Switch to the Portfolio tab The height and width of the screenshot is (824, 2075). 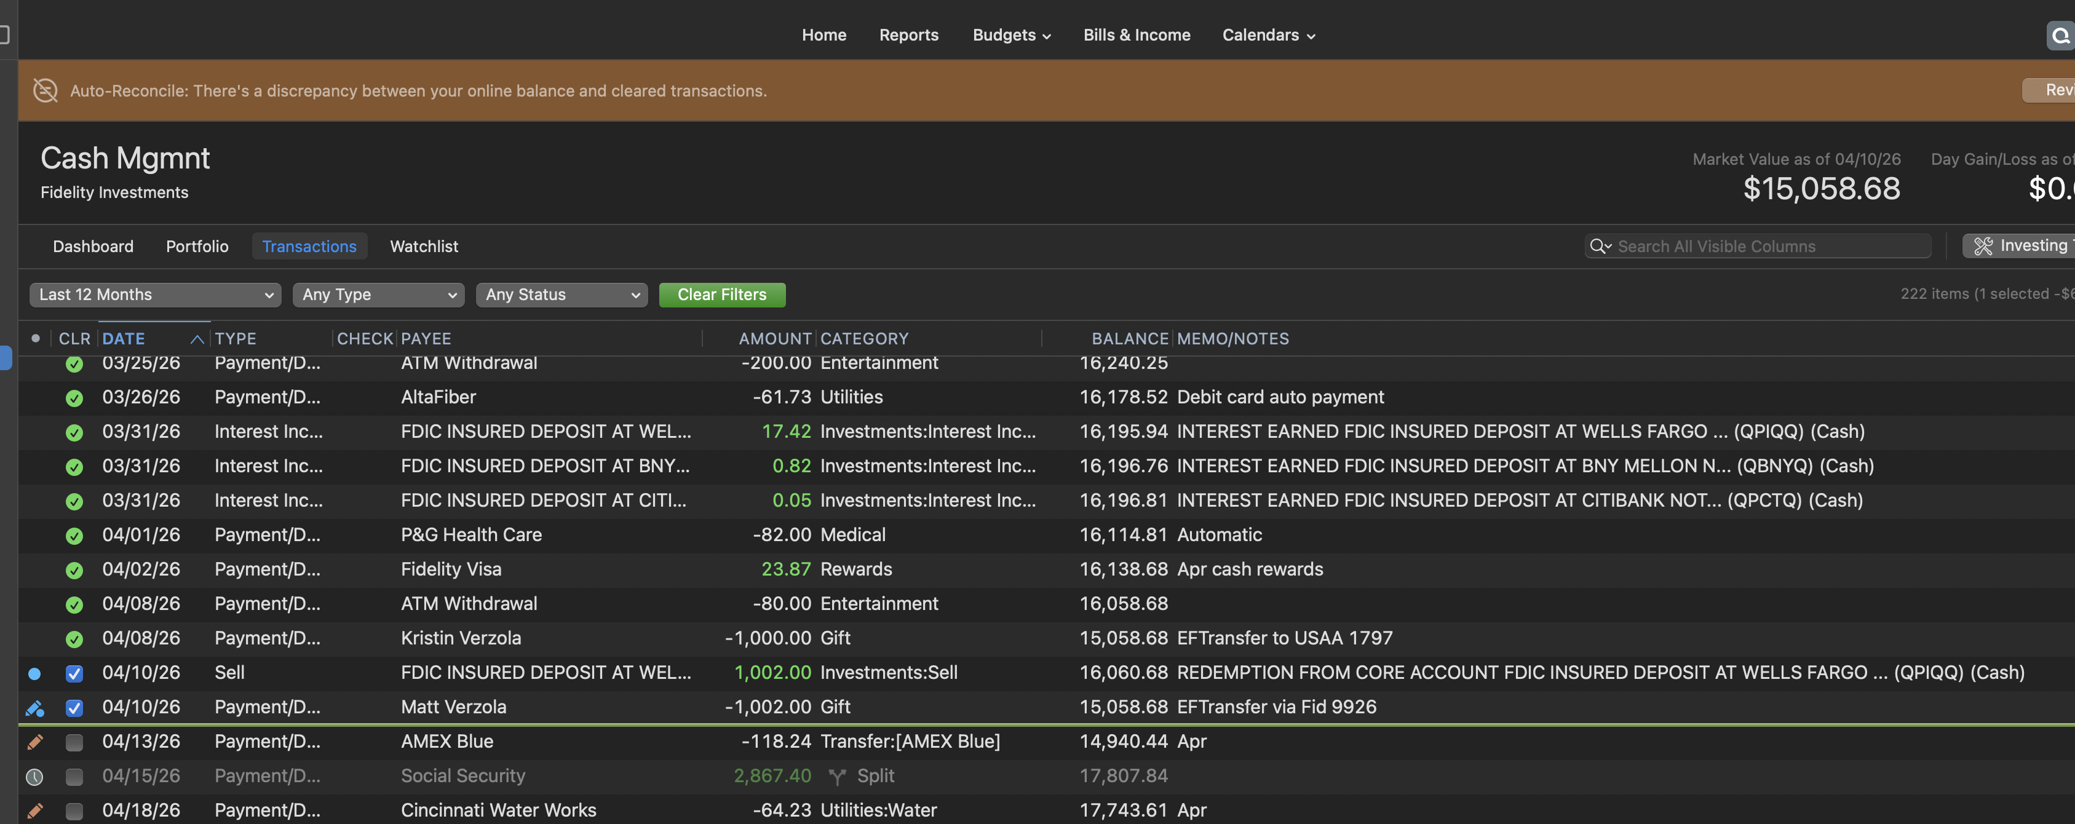point(197,247)
